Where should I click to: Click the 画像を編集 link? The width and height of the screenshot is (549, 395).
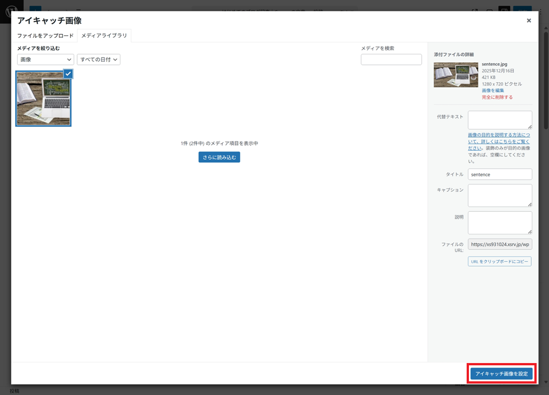[x=493, y=90]
